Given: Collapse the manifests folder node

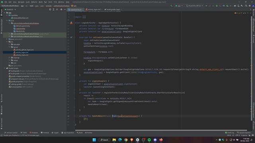Looking at the screenshot, I should point(7,15).
